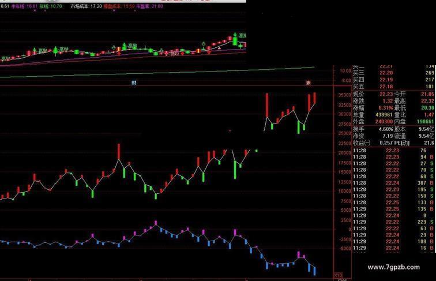The width and height of the screenshot is (436, 281).
Task: Click the 收益(一) earnings value 0.257
Action: pyautogui.click(x=386, y=143)
